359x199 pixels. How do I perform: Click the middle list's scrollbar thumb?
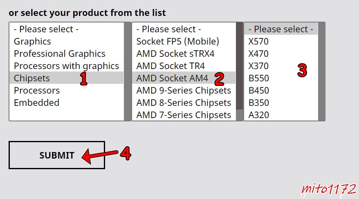(x=240, y=66)
